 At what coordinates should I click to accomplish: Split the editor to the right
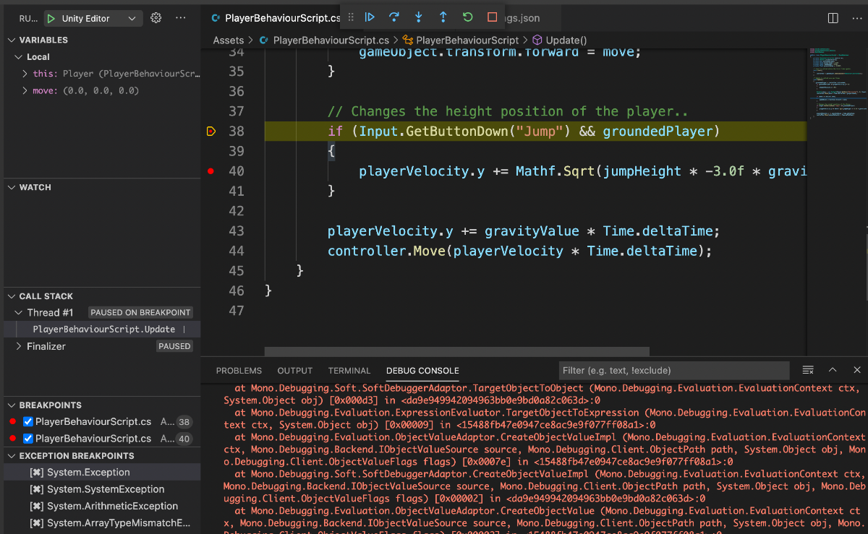[833, 18]
